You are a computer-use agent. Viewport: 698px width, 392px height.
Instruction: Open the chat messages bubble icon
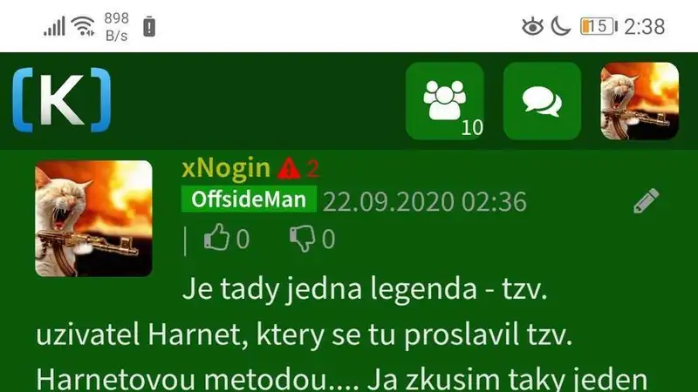click(x=542, y=101)
